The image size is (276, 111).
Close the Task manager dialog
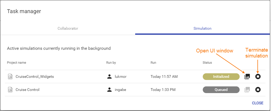pos(257,103)
